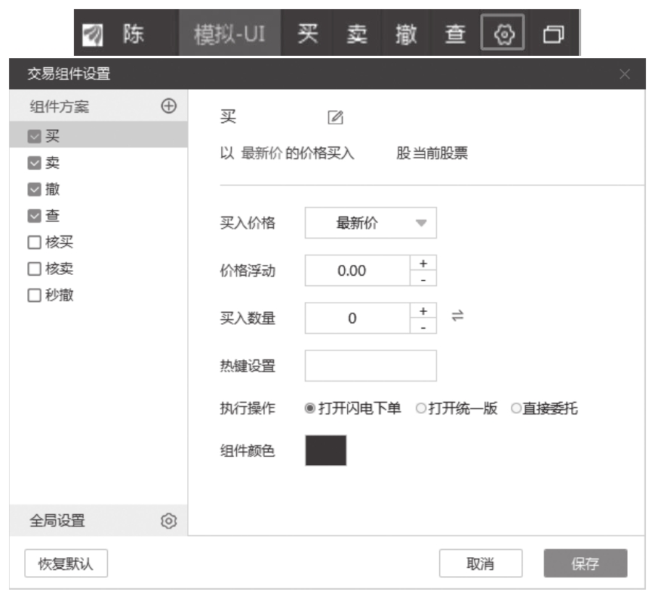
Task: Open the 组件颜色 dark color swatch
Action: (x=325, y=450)
